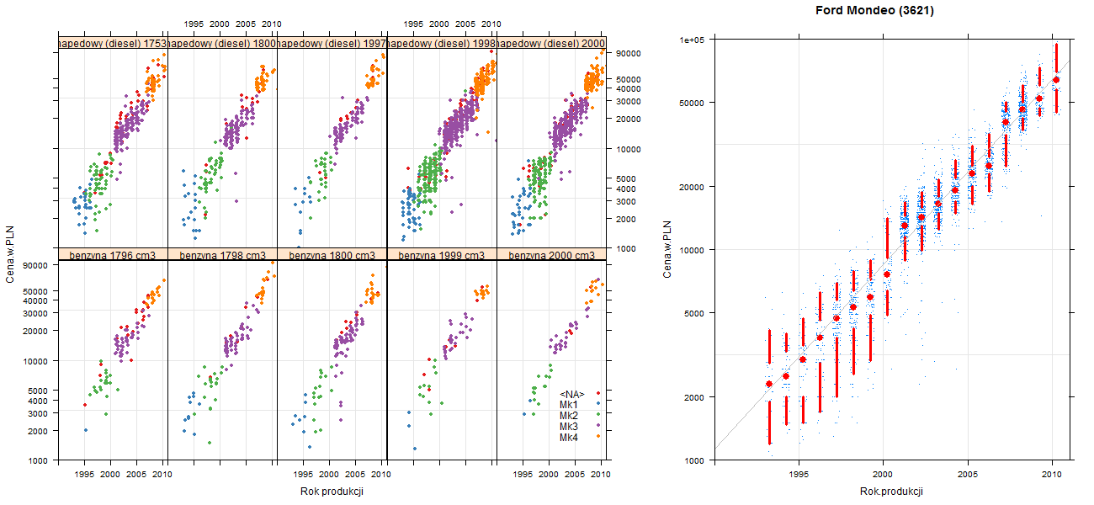Click the '20000' tick beside the benzyna 1796 panel
The height and width of the screenshot is (505, 1094).
pyautogui.click(x=35, y=331)
